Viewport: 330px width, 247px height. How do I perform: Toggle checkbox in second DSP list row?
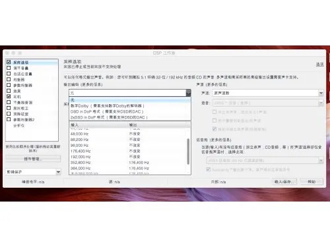point(9,68)
